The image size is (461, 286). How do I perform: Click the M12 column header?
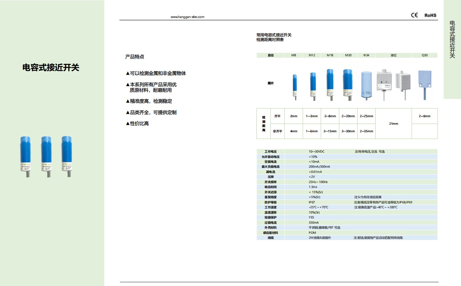click(312, 55)
